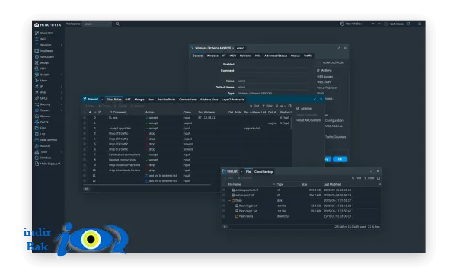Switch to the HT tab in Wireless window
This screenshot has width=457, height=274.
tap(224, 56)
